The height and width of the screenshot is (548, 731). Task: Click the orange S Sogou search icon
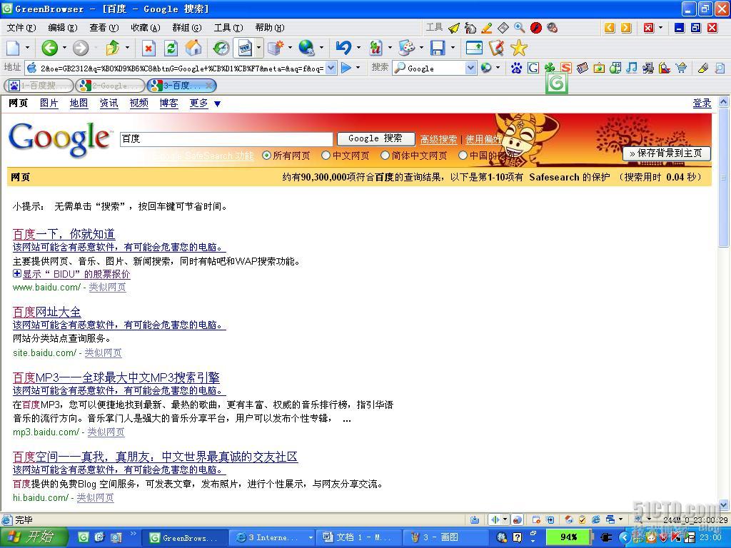(565, 68)
